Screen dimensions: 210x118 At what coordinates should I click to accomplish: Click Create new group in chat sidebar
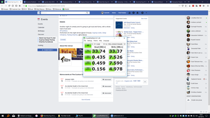[197, 100]
